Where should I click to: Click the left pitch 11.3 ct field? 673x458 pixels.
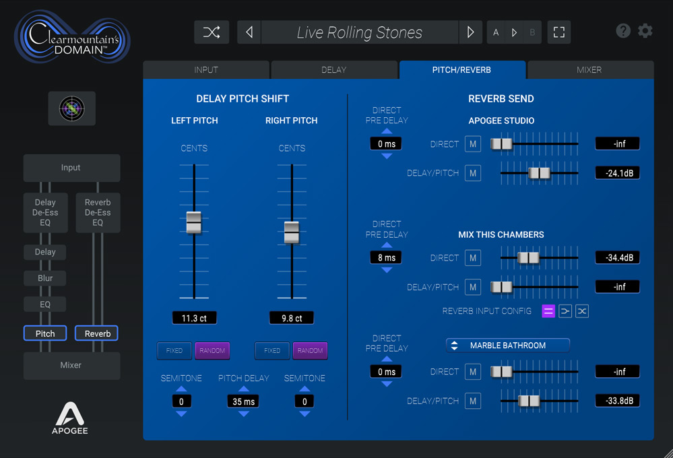194,318
